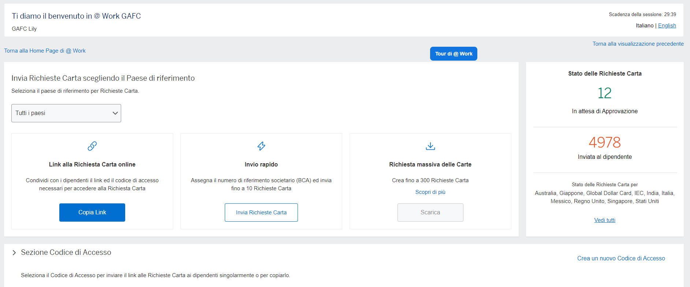
Task: Click the 12 pending approval count
Action: pos(605,93)
